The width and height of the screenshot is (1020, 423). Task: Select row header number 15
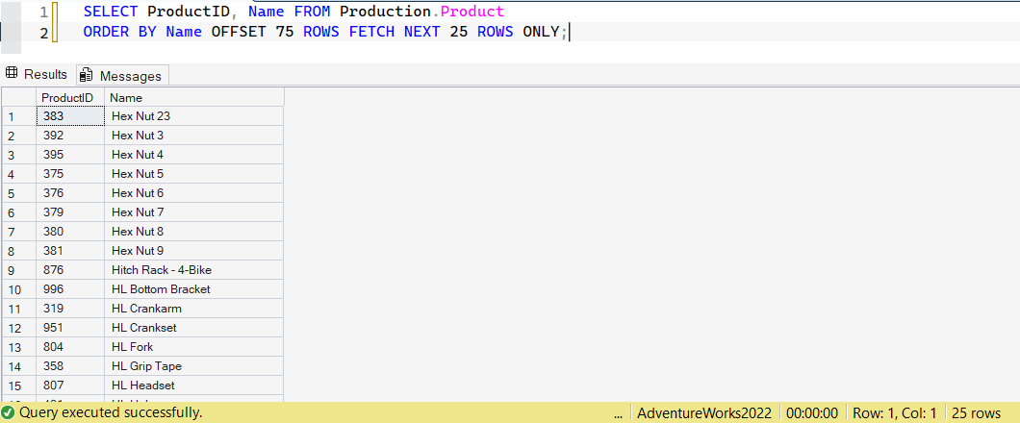pos(19,386)
